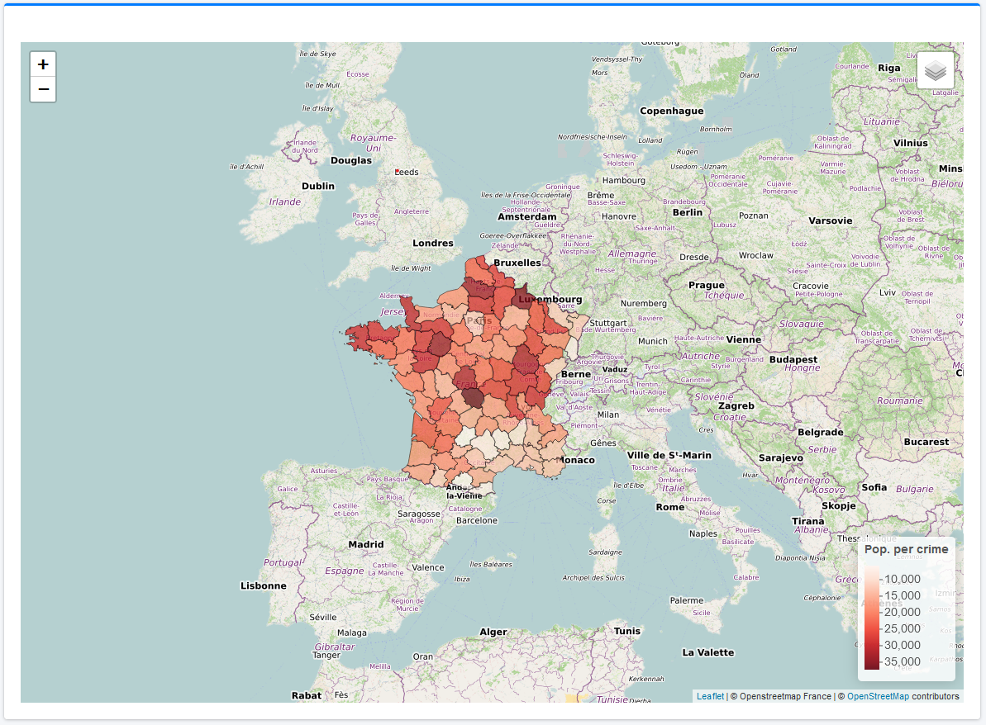Click the Hanovre city label
Viewport: 986px width, 725px height.
(619, 216)
